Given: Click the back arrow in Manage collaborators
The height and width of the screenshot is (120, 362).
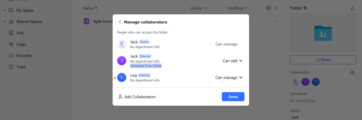Looking at the screenshot, I should 120,22.
